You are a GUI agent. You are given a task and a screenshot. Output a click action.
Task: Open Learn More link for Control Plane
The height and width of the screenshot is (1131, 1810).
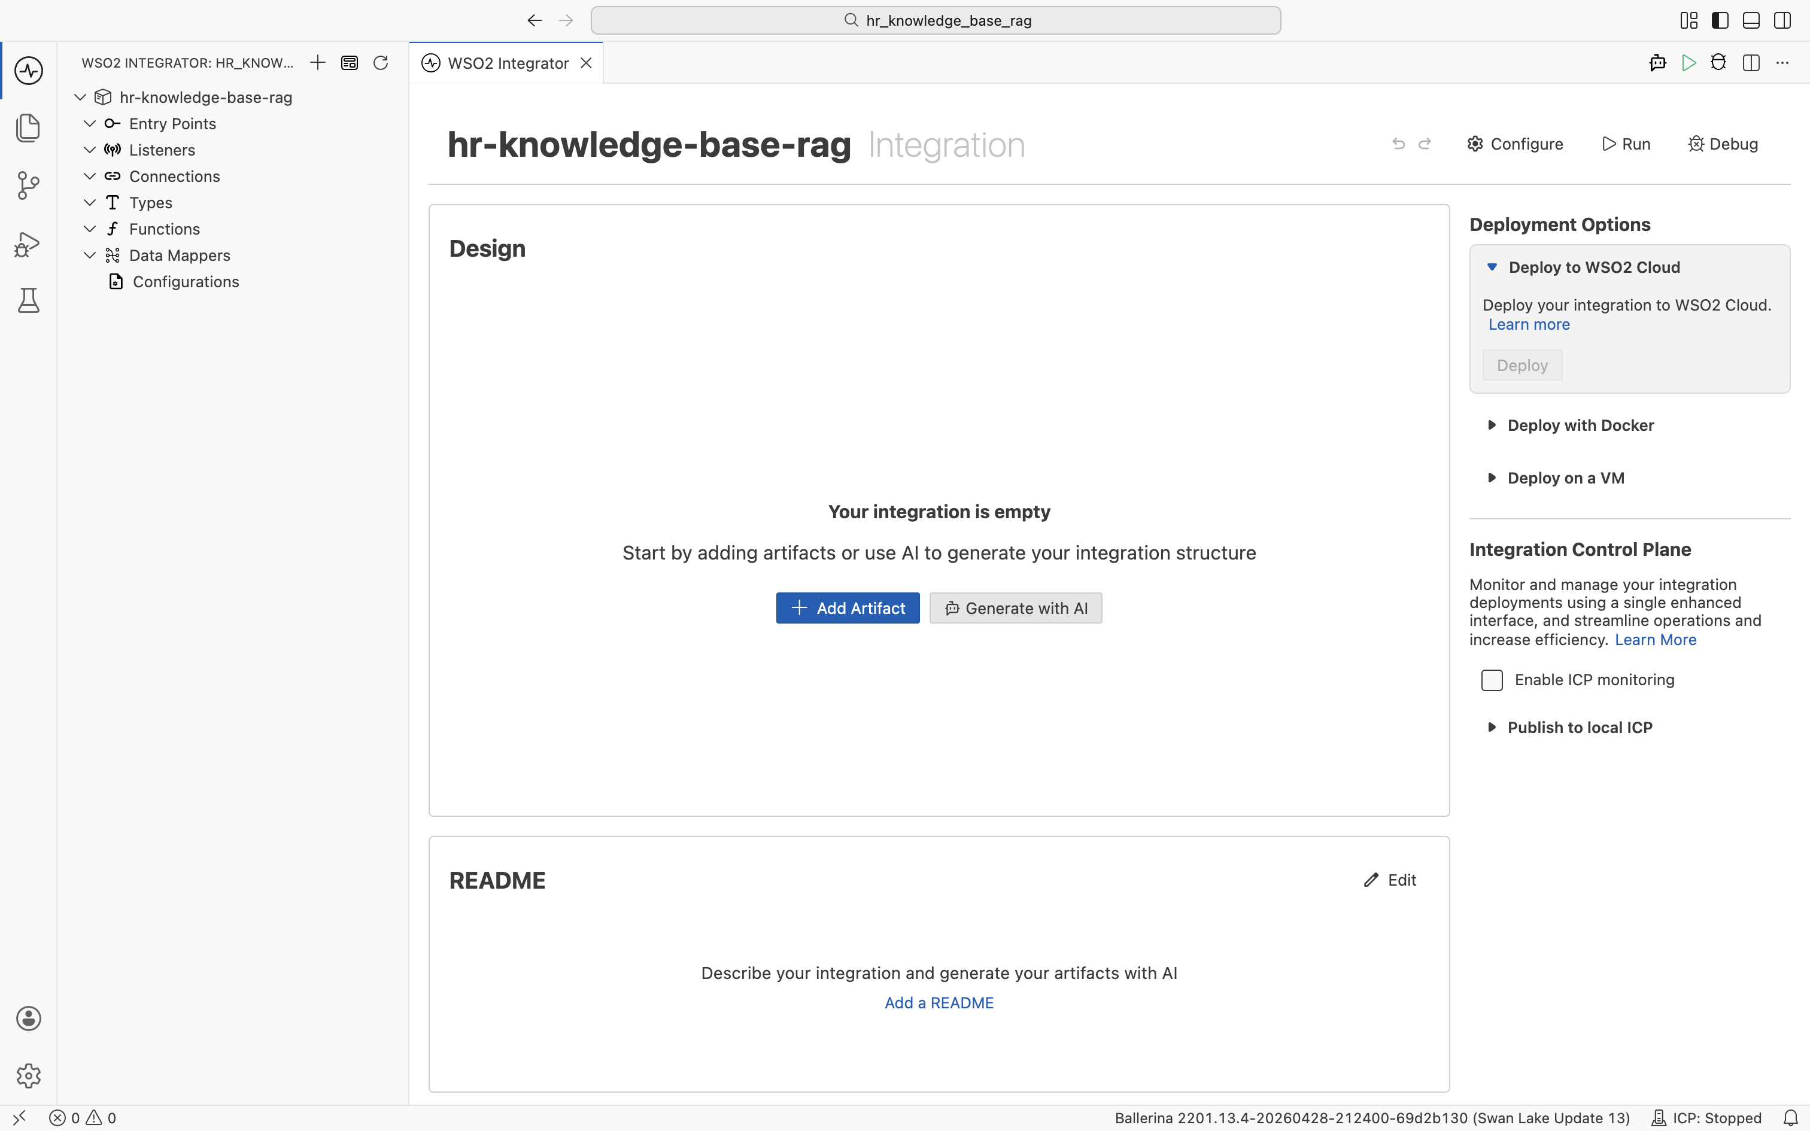point(1655,640)
